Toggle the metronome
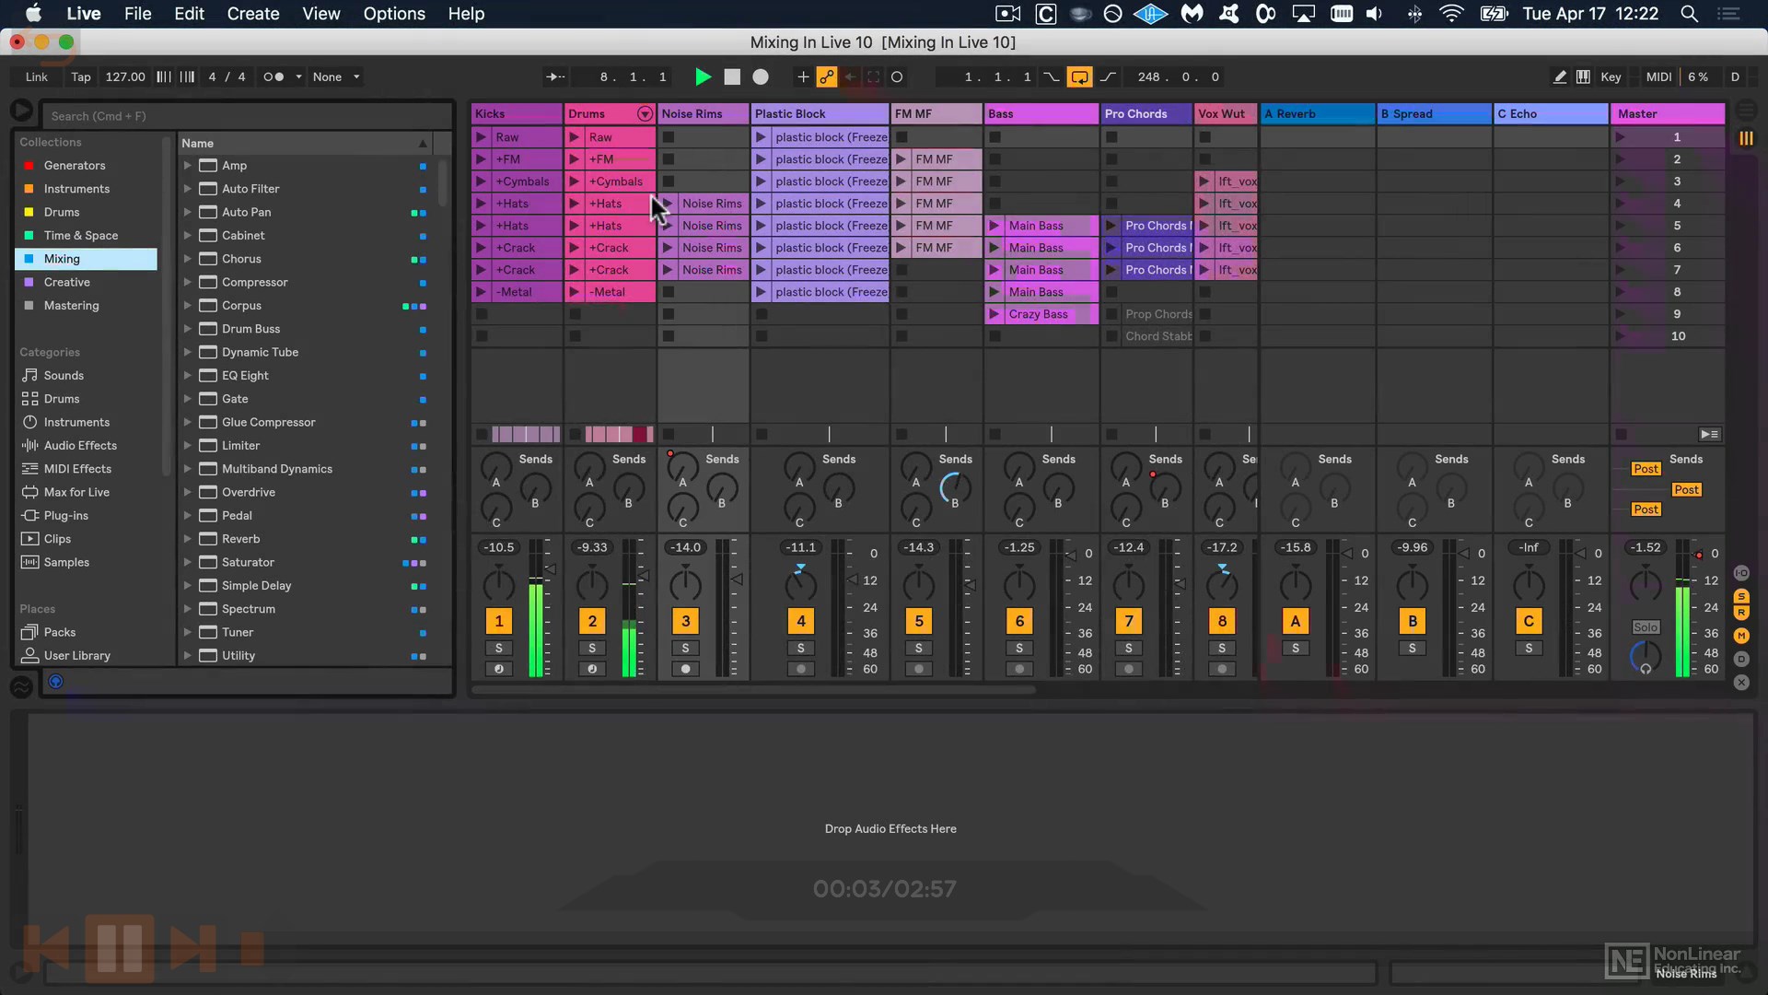The width and height of the screenshot is (1768, 995). [x=274, y=77]
